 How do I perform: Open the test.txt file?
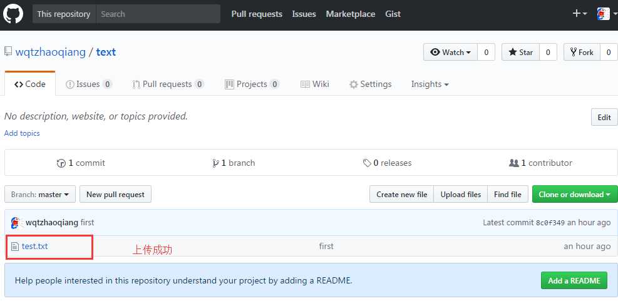[34, 246]
